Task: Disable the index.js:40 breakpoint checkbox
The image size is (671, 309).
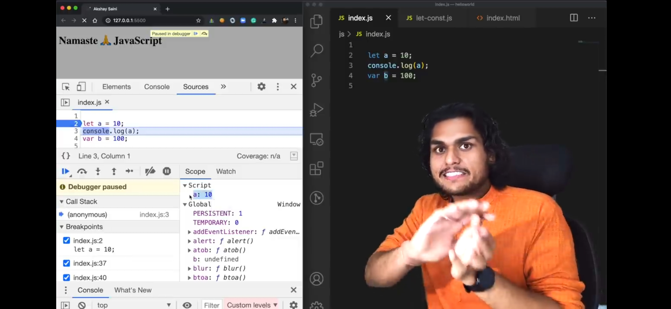Action: [67, 278]
